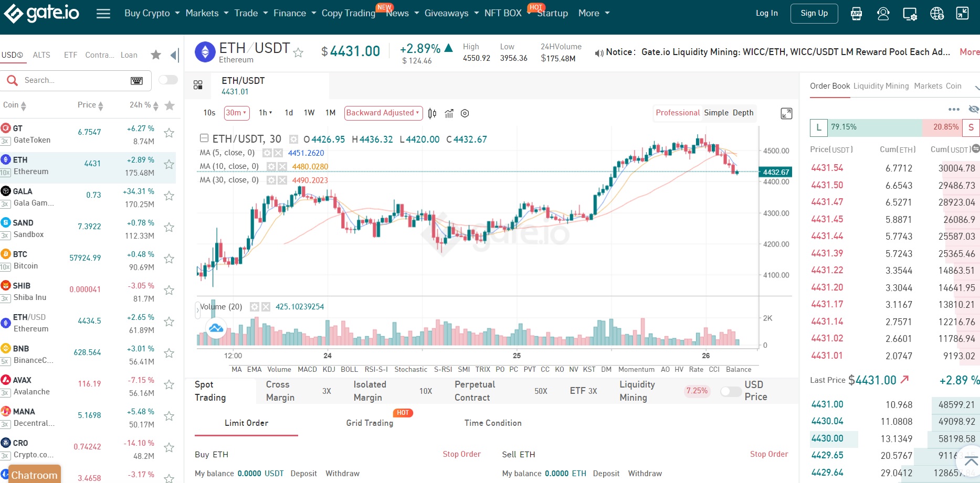980x483 pixels.
Task: Go to the gate.io home logo
Action: (x=41, y=13)
